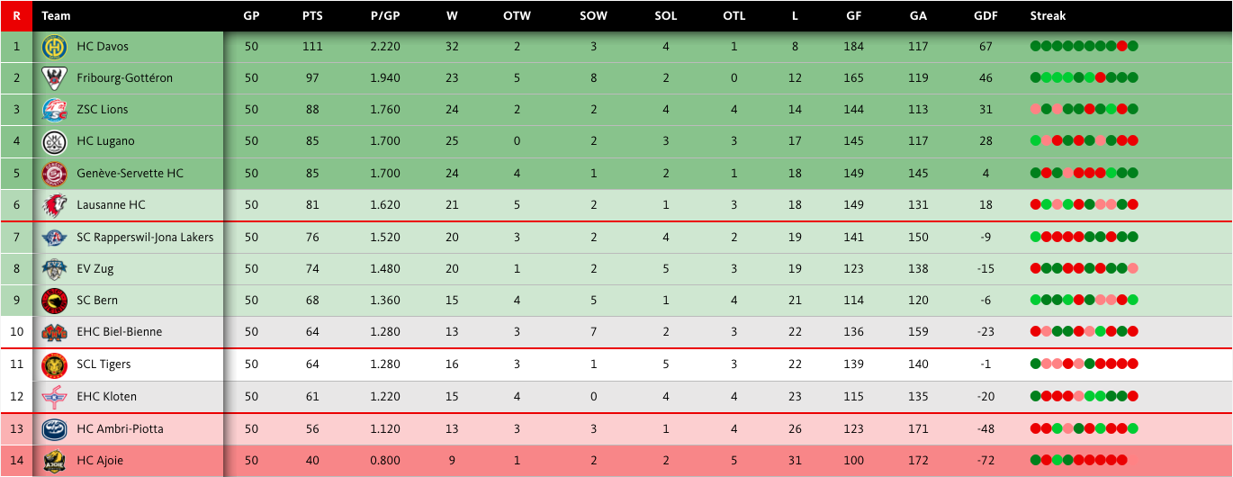Sort by the red R rank header
The width and height of the screenshot is (1233, 477).
click(16, 15)
